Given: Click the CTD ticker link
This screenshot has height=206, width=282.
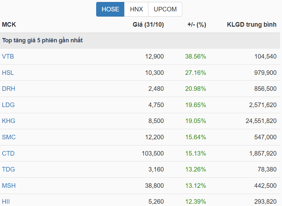Looking at the screenshot, I should pos(8,153).
